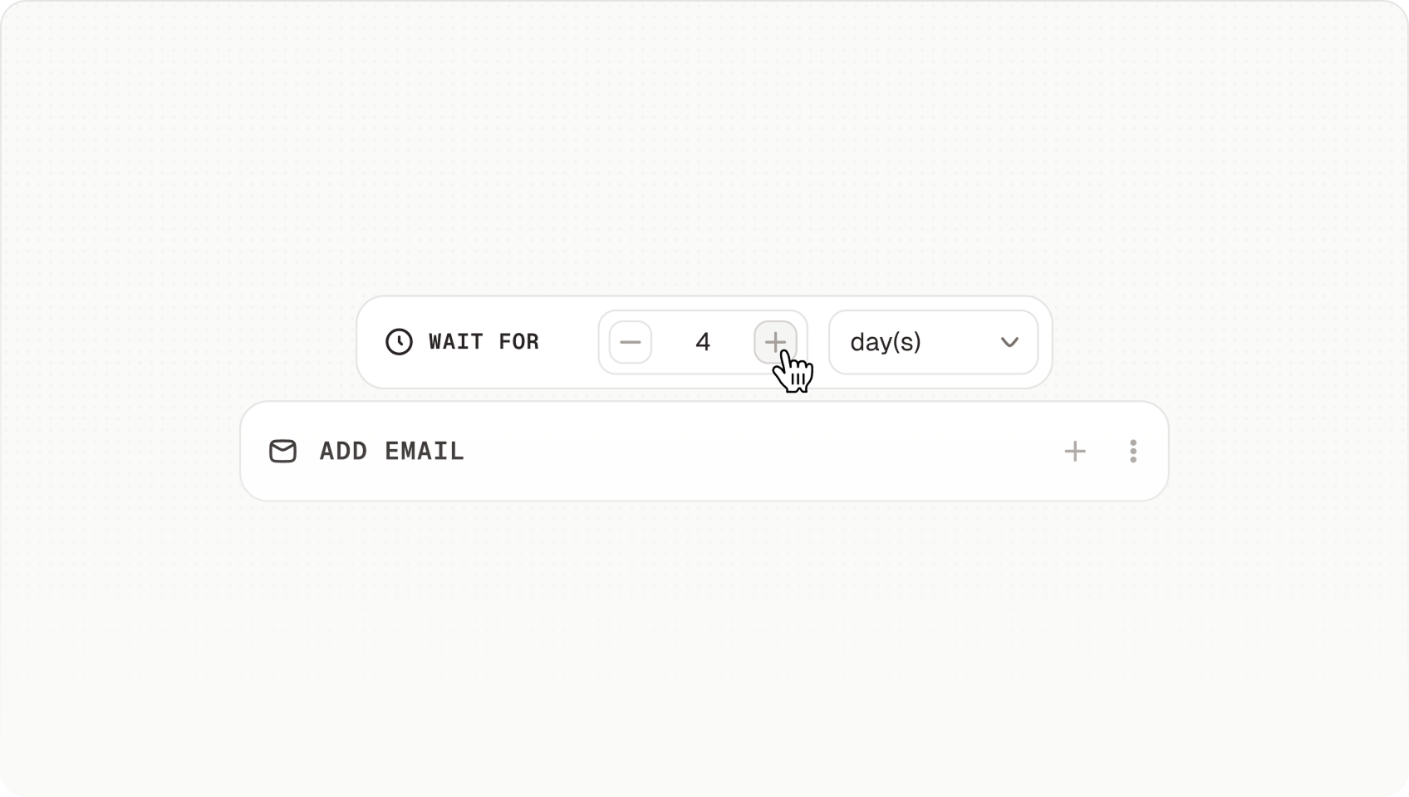The height and width of the screenshot is (797, 1409).
Task: Click the chevron arrow on day(s) selector
Action: [x=1009, y=342]
